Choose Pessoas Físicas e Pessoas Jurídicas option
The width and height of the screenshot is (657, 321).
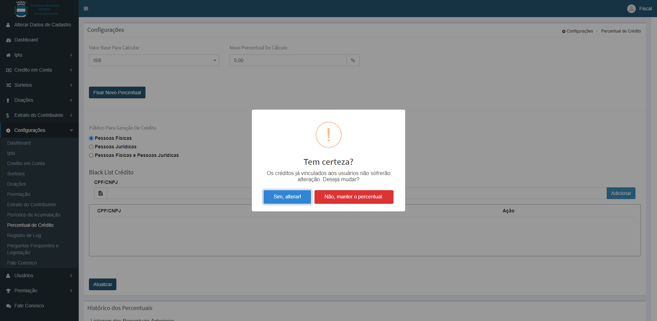pos(91,155)
